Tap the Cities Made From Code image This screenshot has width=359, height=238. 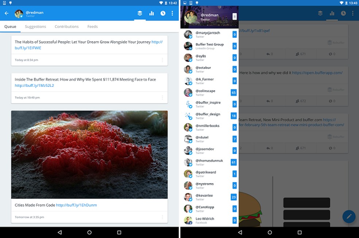(89, 155)
